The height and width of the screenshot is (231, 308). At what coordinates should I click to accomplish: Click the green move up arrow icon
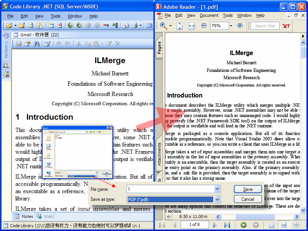(71, 25)
